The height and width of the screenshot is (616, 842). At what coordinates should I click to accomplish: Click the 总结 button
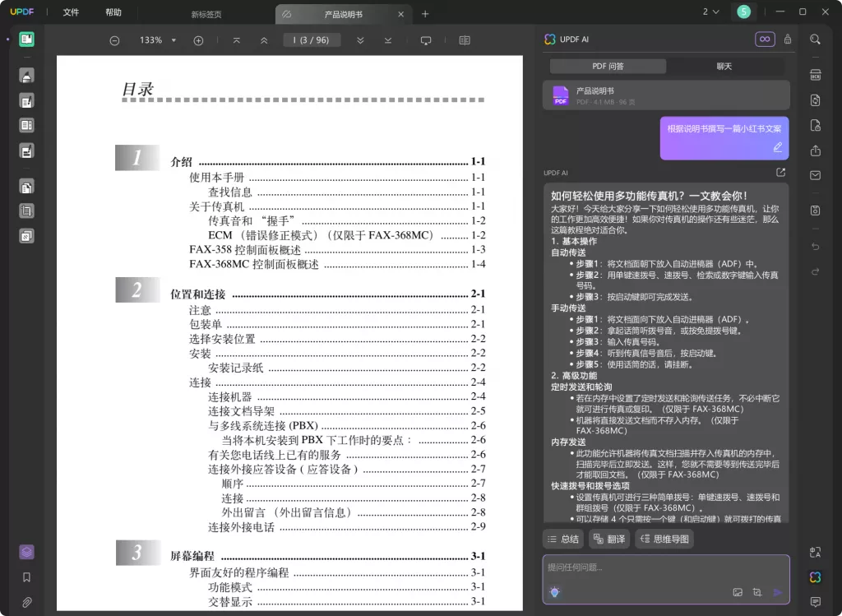coord(562,539)
